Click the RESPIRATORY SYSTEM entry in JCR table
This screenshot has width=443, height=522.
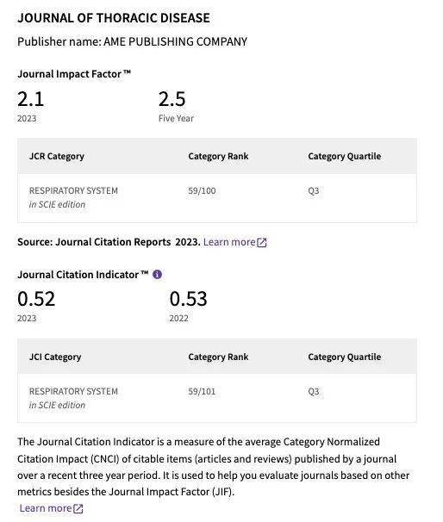click(x=73, y=190)
